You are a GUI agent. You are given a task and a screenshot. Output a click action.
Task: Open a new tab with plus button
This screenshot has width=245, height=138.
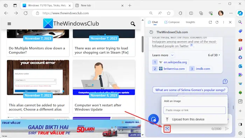click(130, 6)
